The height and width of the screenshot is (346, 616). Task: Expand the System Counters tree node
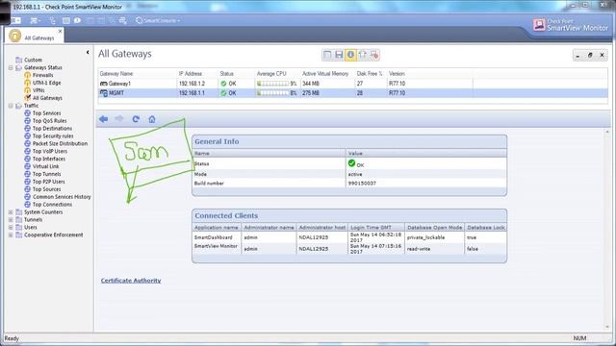click(11, 212)
